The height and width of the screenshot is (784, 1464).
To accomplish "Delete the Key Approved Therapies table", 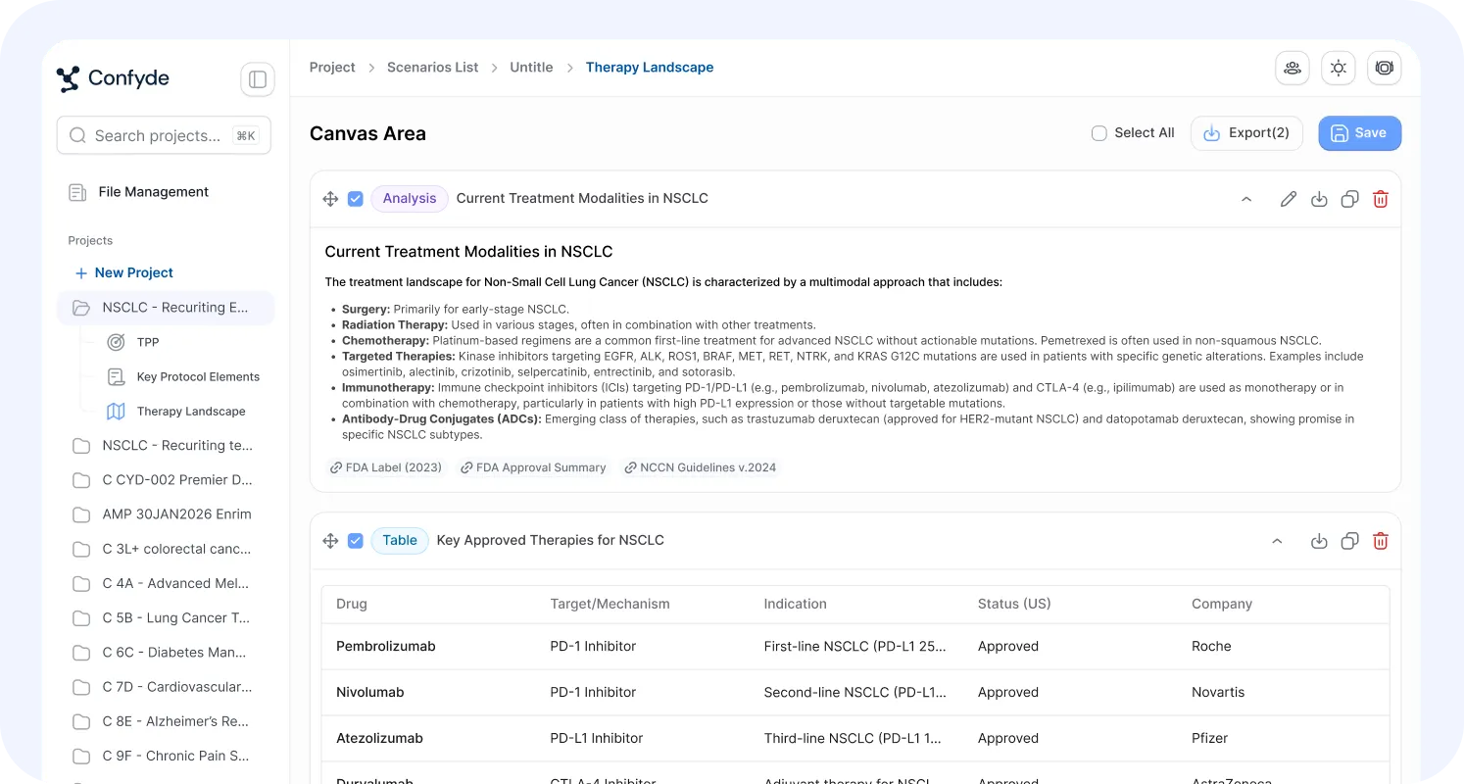I will click(x=1381, y=541).
